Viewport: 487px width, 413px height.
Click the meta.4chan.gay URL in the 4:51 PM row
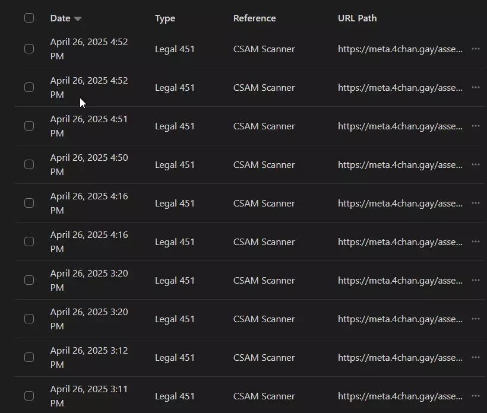click(x=400, y=126)
